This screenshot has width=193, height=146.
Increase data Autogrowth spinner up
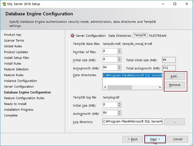click(119, 66)
